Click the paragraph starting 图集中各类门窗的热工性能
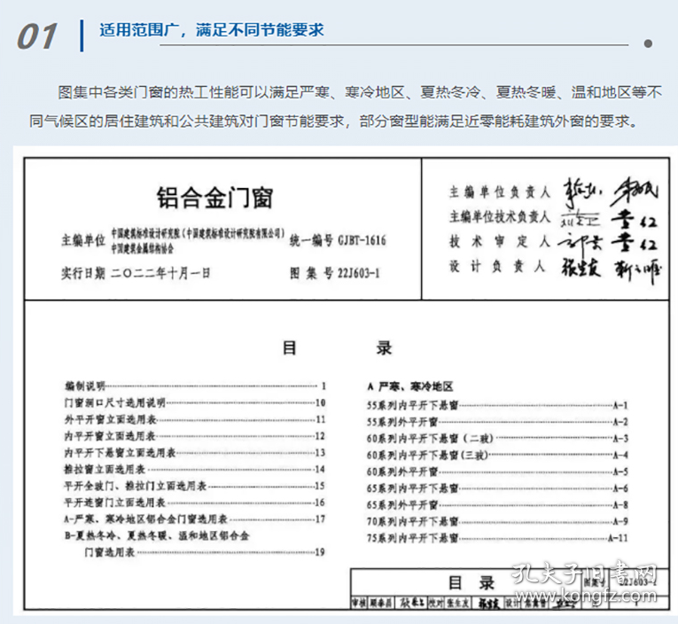 click(x=346, y=107)
